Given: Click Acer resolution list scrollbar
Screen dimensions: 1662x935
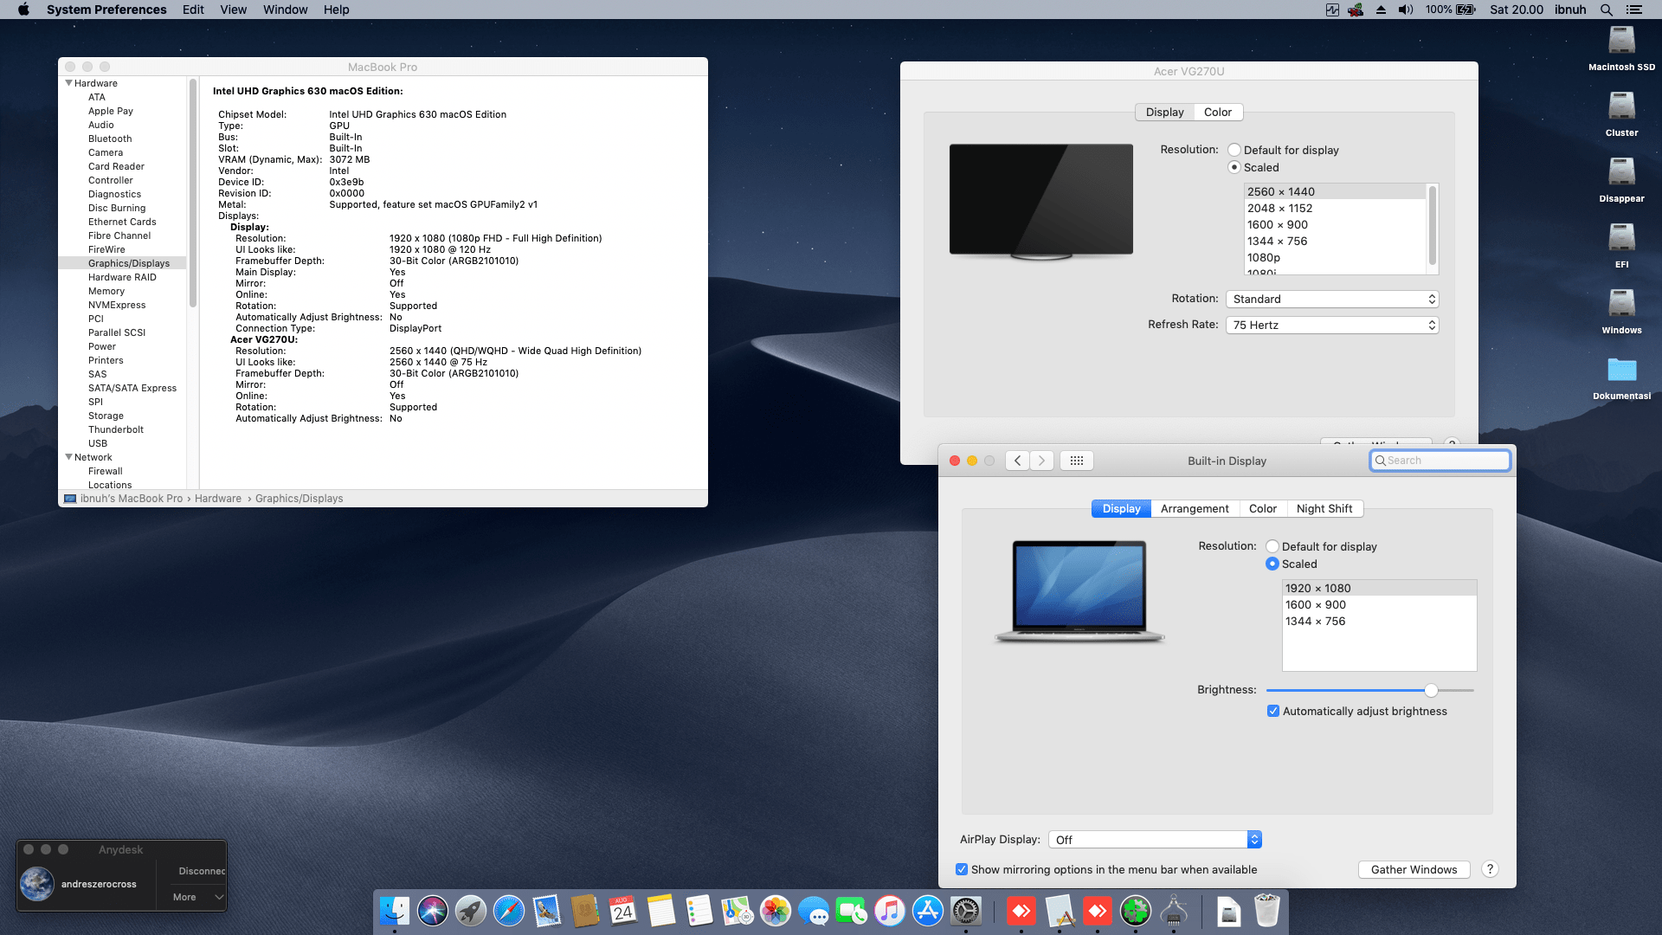Looking at the screenshot, I should click(1433, 226).
